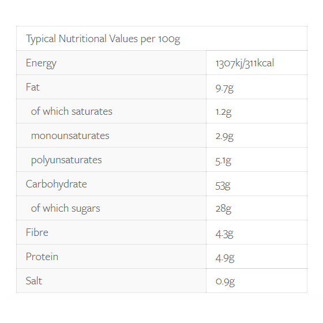323x323 pixels.
Task: Click the 0.9g salt value
Action: [225, 281]
